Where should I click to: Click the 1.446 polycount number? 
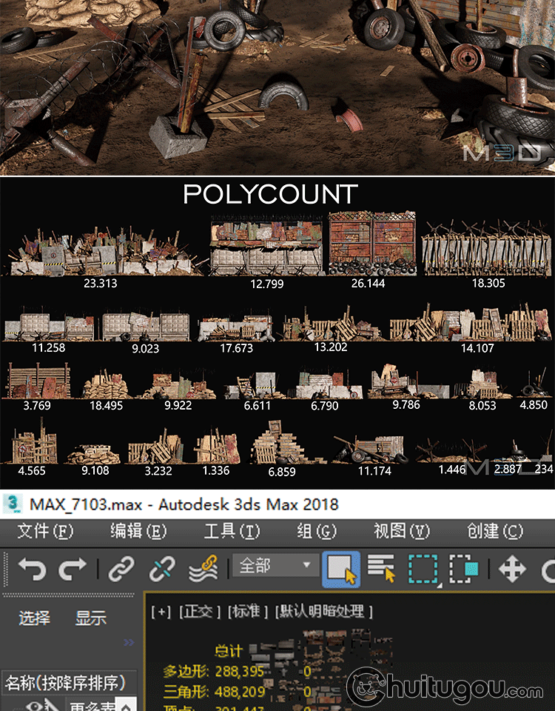tap(451, 470)
